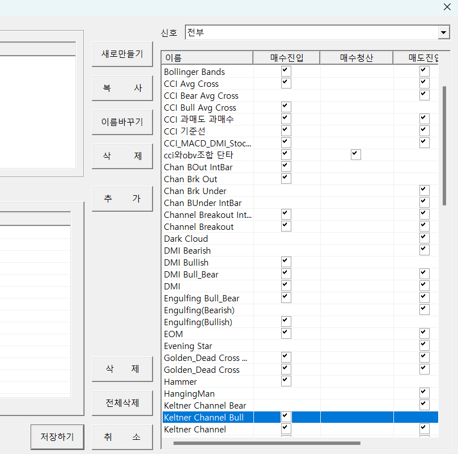Image resolution: width=458 pixels, height=454 pixels.
Task: Click the 저장하기 button
Action: point(57,437)
